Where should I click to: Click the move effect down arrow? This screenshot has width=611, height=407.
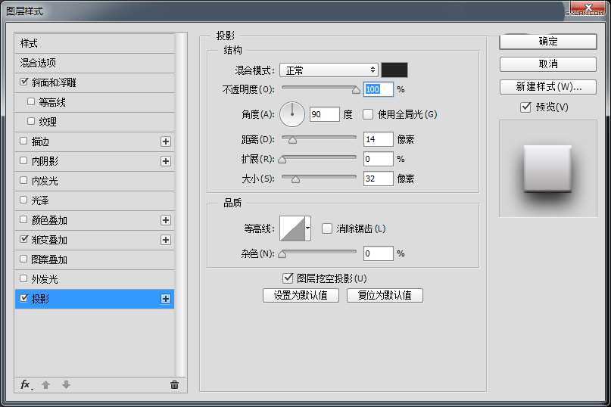coord(66,384)
